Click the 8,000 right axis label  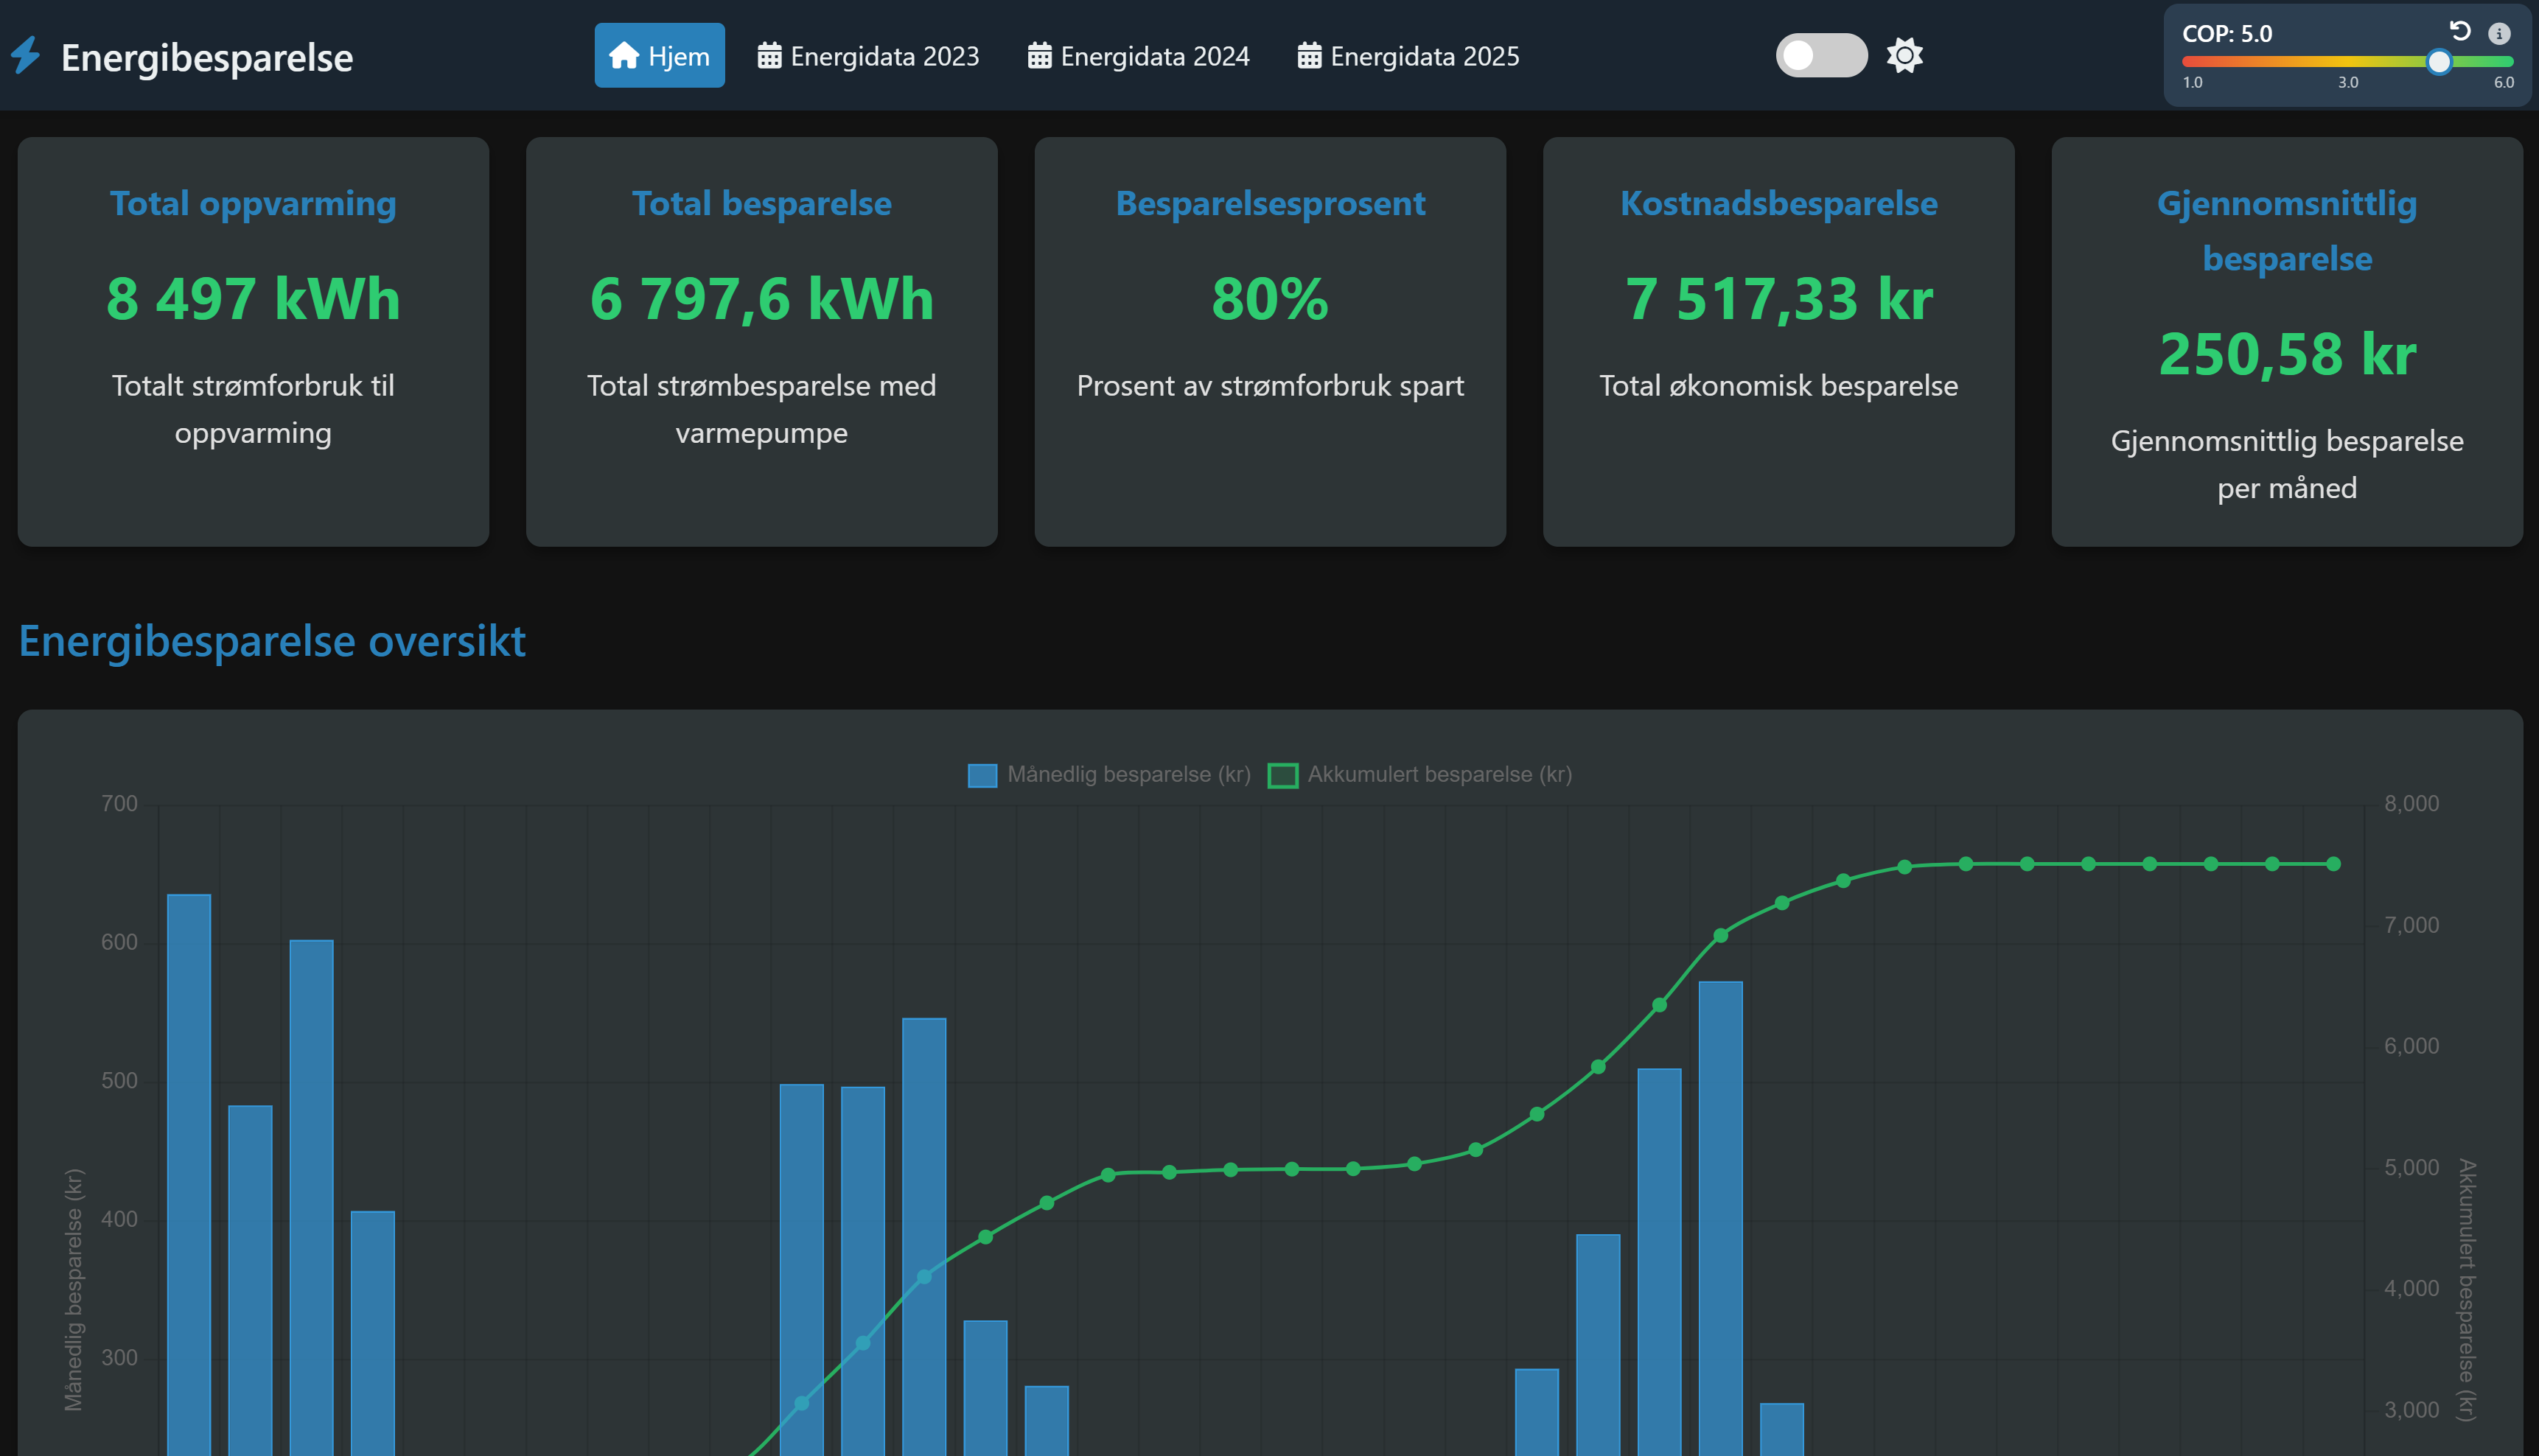(2411, 804)
